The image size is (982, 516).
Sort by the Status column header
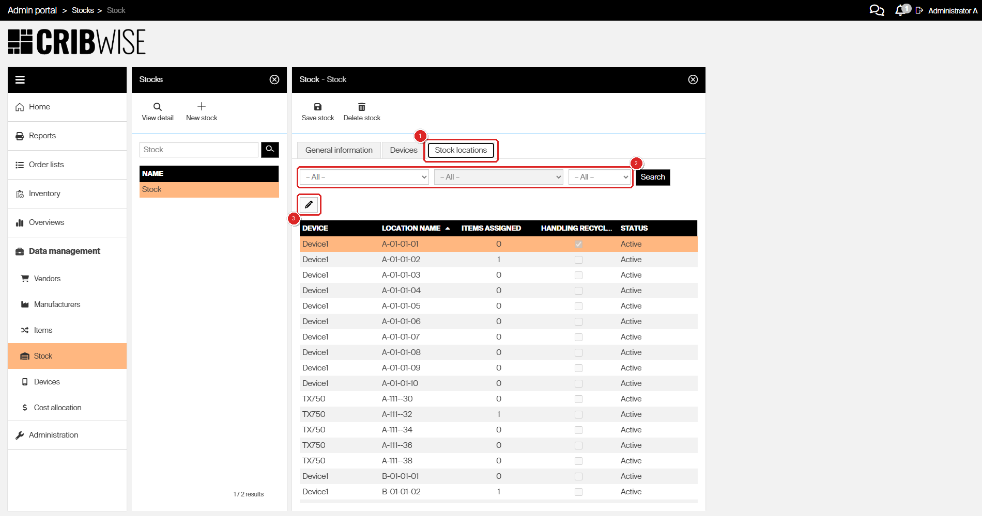coord(634,228)
